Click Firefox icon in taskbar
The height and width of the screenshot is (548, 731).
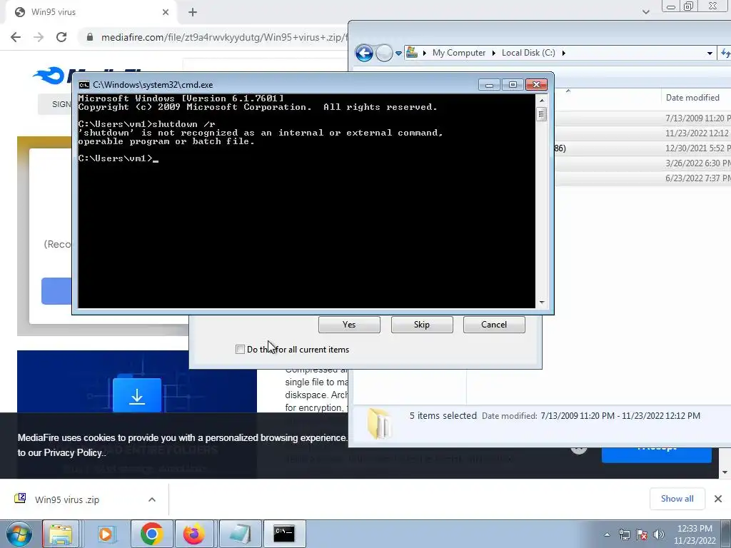click(x=194, y=534)
